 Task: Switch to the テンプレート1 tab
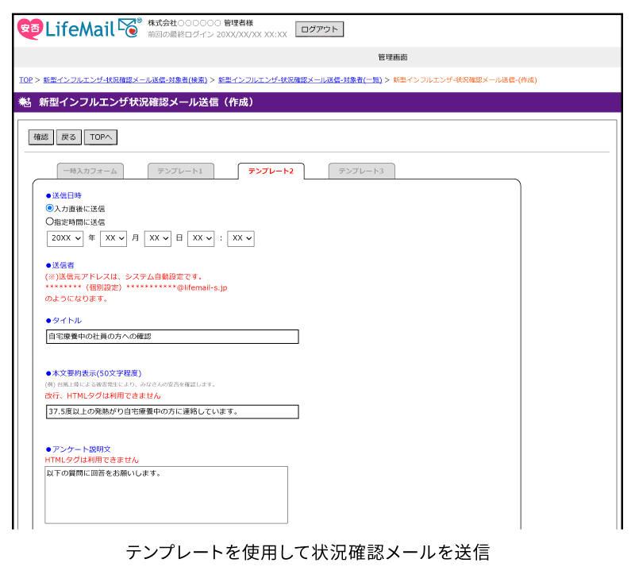181,172
